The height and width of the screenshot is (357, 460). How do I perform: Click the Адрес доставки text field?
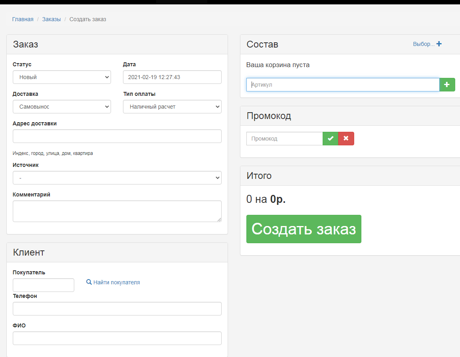point(117,136)
